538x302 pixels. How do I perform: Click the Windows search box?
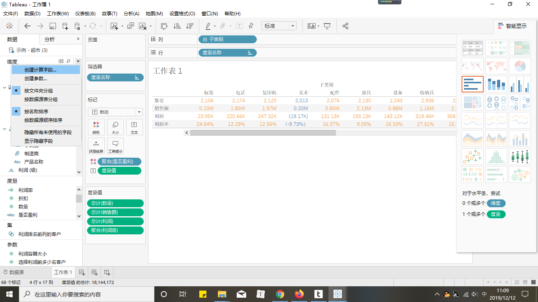pos(87,294)
